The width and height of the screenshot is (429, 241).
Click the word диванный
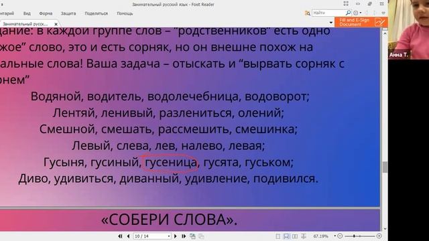[149, 179]
